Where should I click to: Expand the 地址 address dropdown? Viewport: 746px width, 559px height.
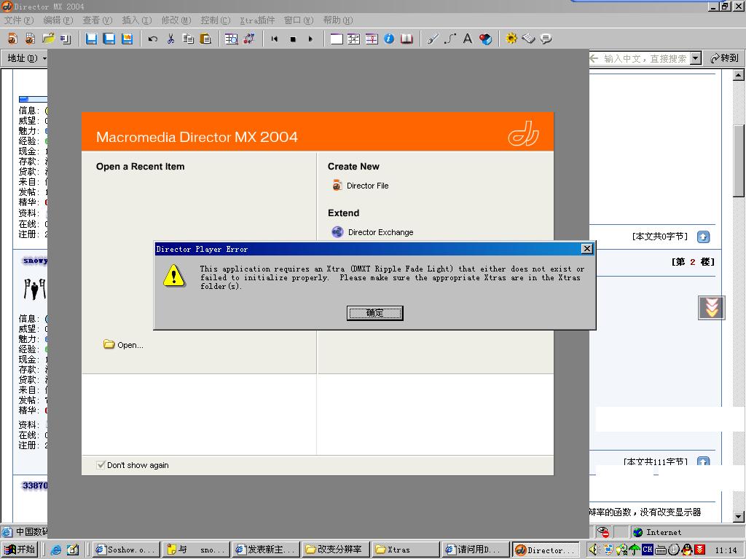pyautogui.click(x=44, y=58)
